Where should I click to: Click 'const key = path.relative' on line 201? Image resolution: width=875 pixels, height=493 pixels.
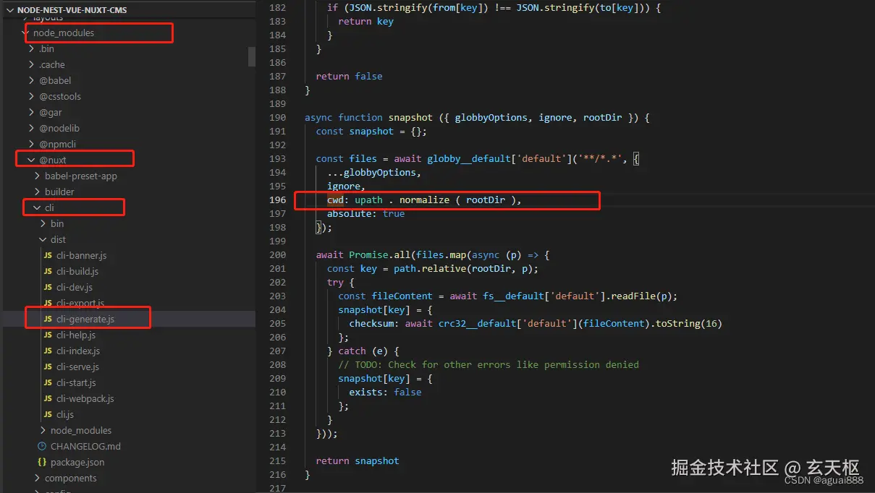coord(397,269)
